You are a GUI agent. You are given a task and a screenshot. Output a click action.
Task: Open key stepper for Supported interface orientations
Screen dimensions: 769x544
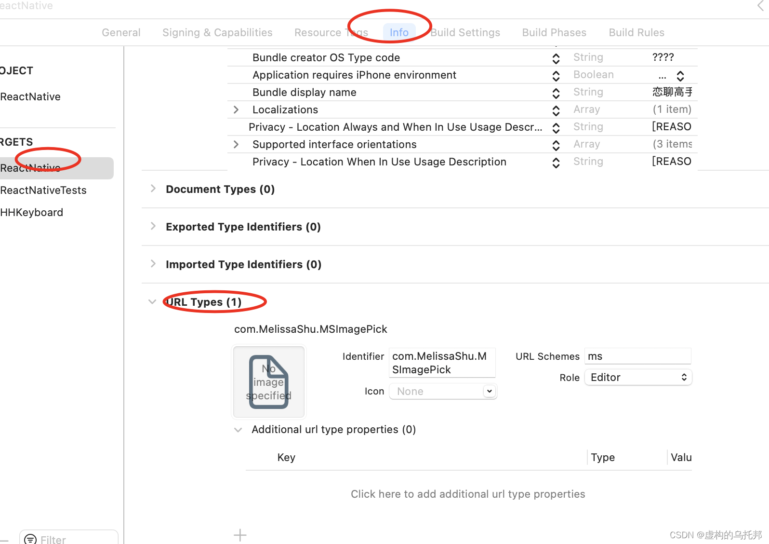pos(556,145)
